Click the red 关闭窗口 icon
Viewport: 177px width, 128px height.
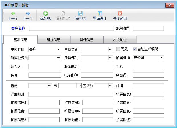pyautogui.click(x=120, y=13)
